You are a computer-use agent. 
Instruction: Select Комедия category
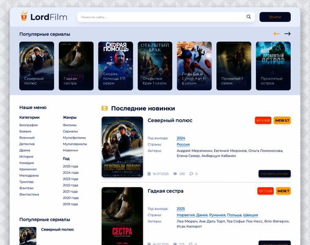click(27, 163)
